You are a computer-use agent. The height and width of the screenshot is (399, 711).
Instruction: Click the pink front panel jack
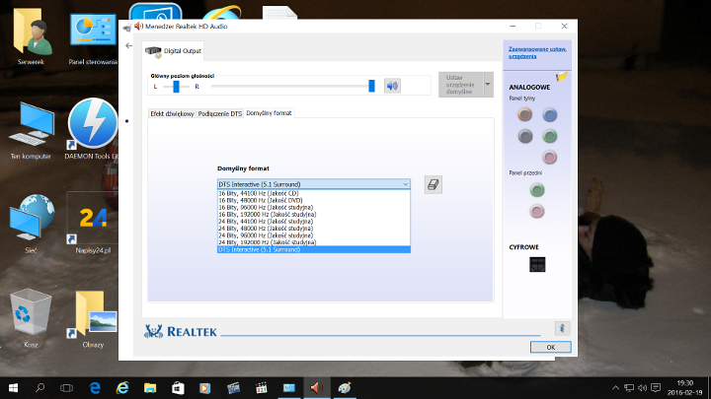pyautogui.click(x=537, y=211)
